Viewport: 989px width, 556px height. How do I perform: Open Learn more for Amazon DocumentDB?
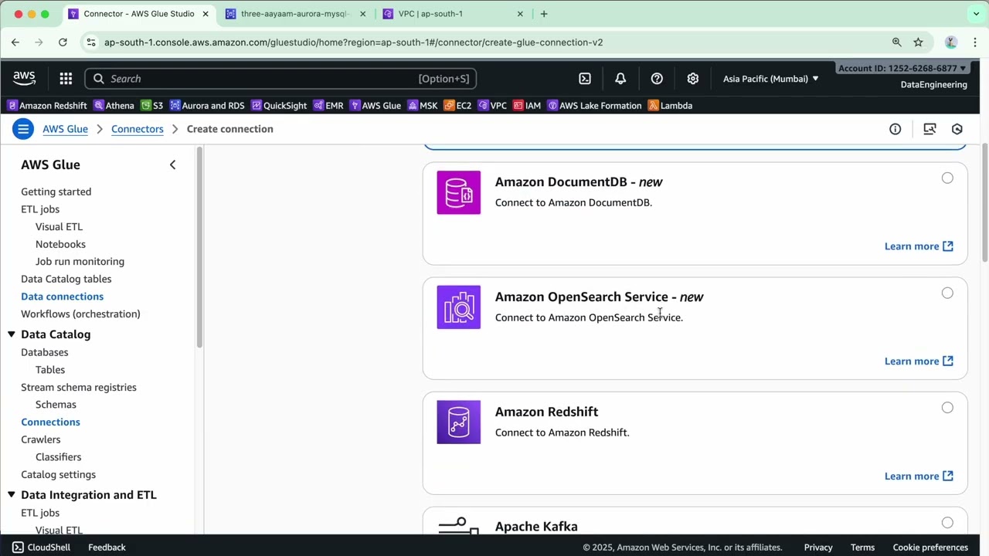[919, 246]
